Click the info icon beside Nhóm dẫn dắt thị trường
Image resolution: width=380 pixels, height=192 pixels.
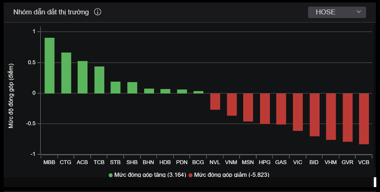pos(97,12)
